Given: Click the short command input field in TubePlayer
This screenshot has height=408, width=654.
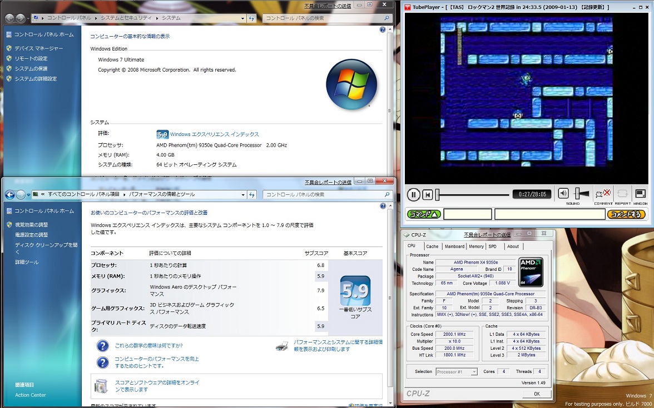Looking at the screenshot, I should (468, 214).
